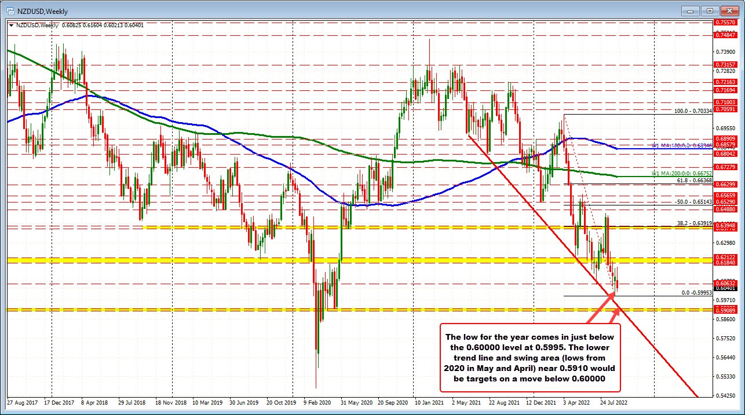
Task: Select the 0.75570 price label
Action: [725, 22]
